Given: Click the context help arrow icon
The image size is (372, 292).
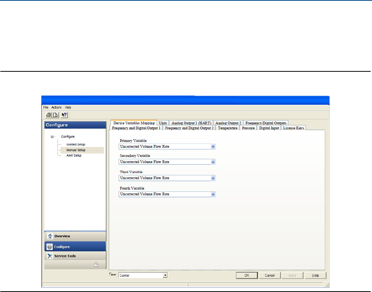Looking at the screenshot, I should tap(64, 115).
